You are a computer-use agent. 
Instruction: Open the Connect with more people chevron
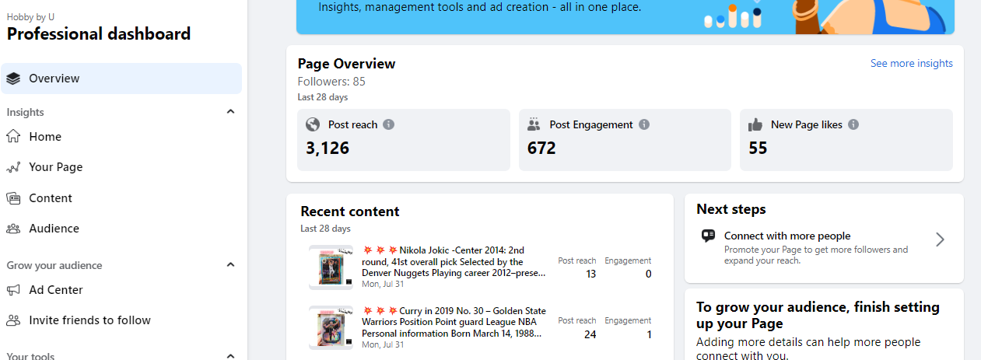pos(940,239)
